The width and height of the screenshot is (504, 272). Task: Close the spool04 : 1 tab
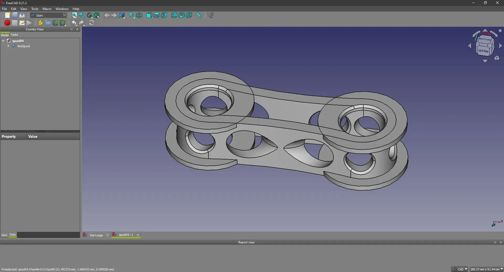138,235
